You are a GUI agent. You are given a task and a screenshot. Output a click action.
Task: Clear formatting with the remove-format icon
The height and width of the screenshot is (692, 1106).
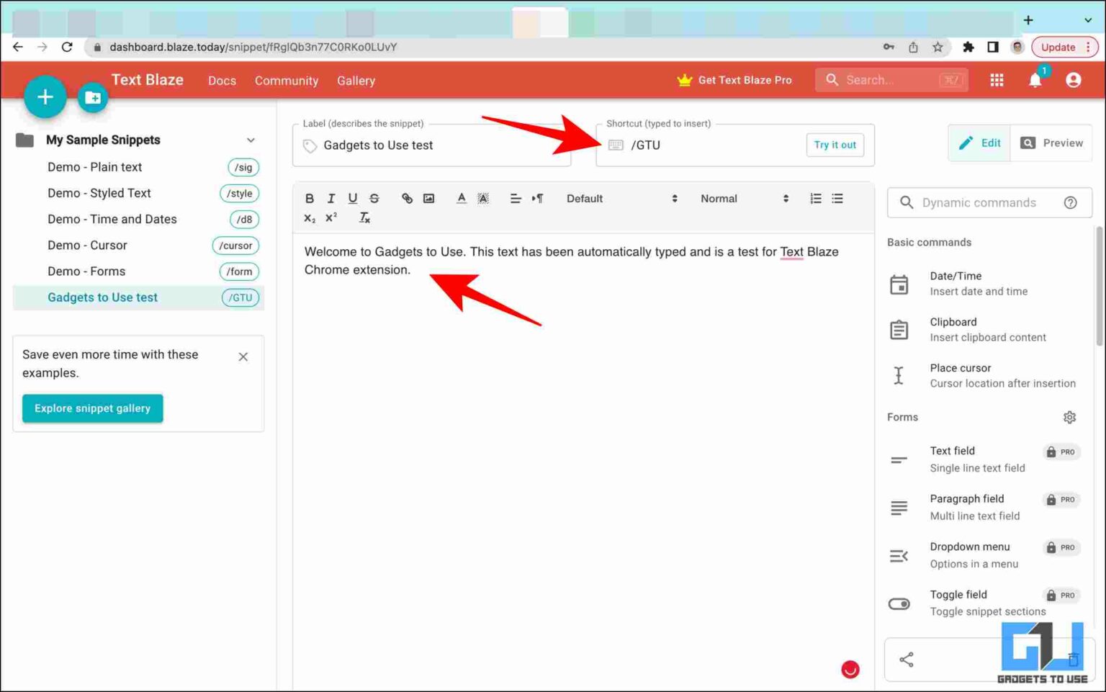pos(364,217)
